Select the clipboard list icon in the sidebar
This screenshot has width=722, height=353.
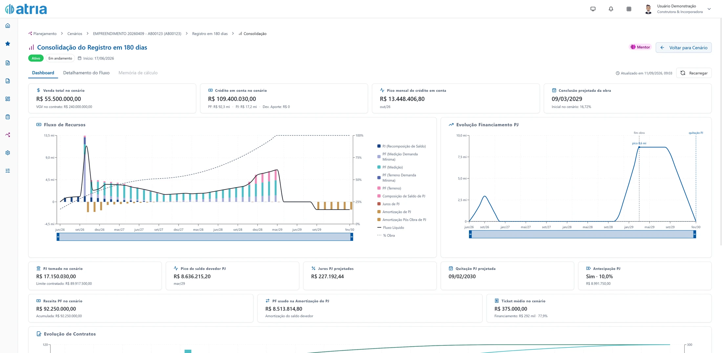tap(8, 117)
